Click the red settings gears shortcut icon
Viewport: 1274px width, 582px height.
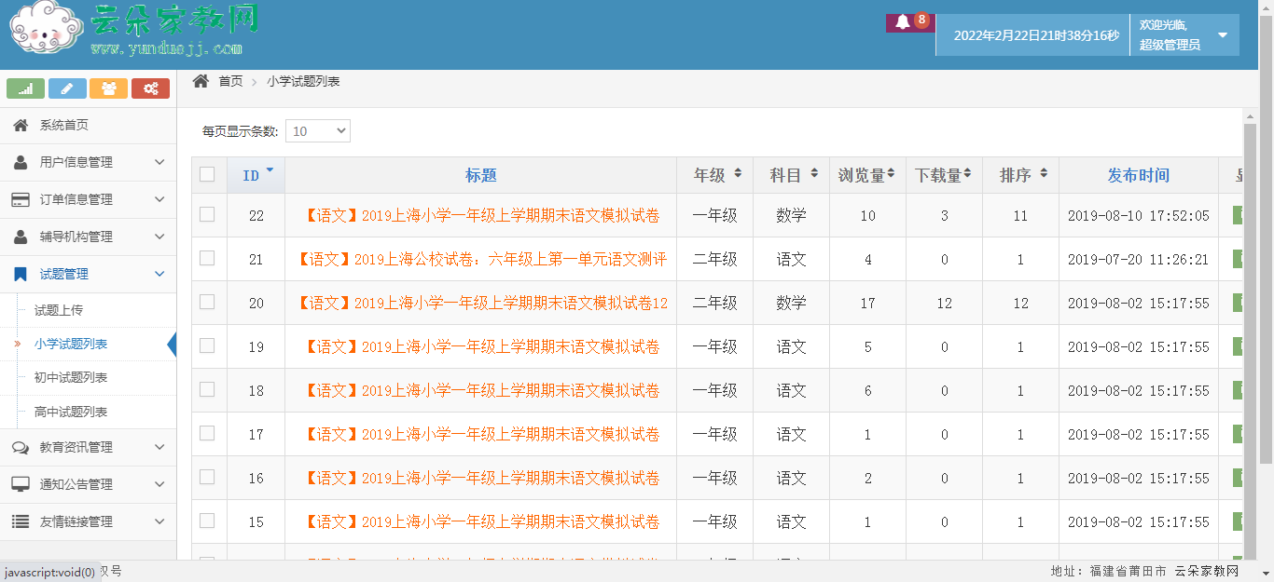[150, 88]
